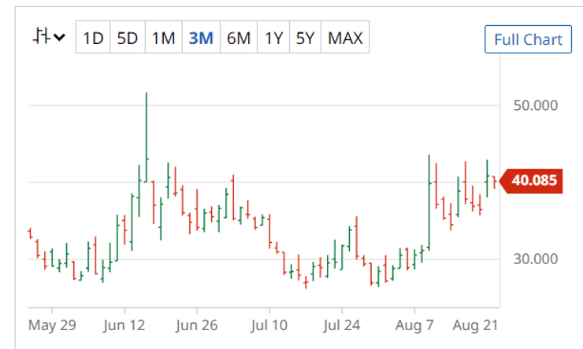Click the 50.000 axis label

click(535, 105)
